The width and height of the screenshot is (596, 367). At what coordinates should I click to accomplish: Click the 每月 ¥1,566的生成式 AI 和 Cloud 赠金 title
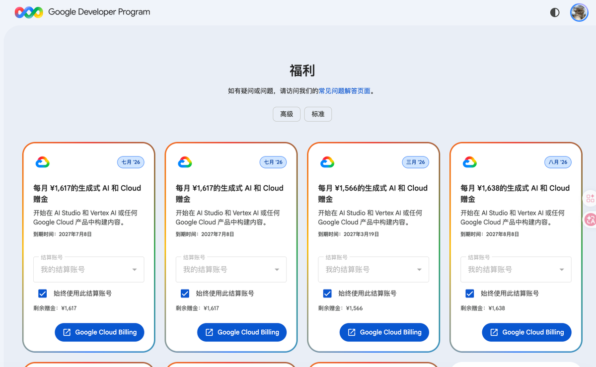pos(373,194)
